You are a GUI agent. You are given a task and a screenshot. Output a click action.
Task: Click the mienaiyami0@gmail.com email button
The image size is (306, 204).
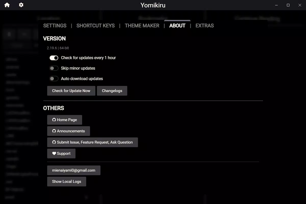coord(74,170)
